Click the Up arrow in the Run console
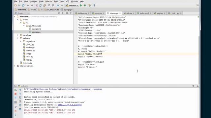The width and height of the screenshot is (211, 118). coord(20,90)
